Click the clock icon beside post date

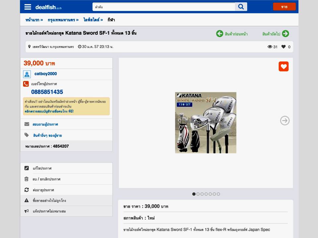(x=79, y=47)
